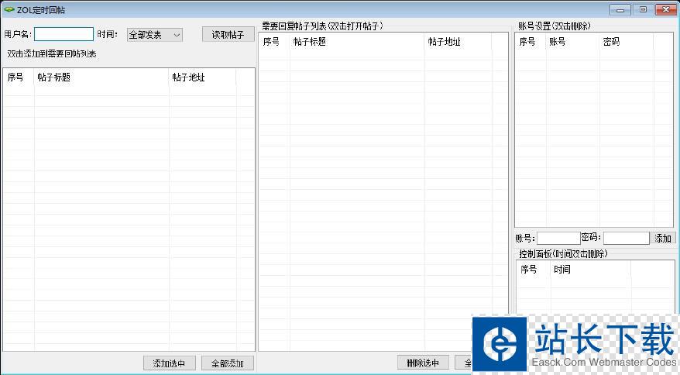Click the 添加选中 button
This screenshot has height=375, width=680.
pyautogui.click(x=169, y=363)
